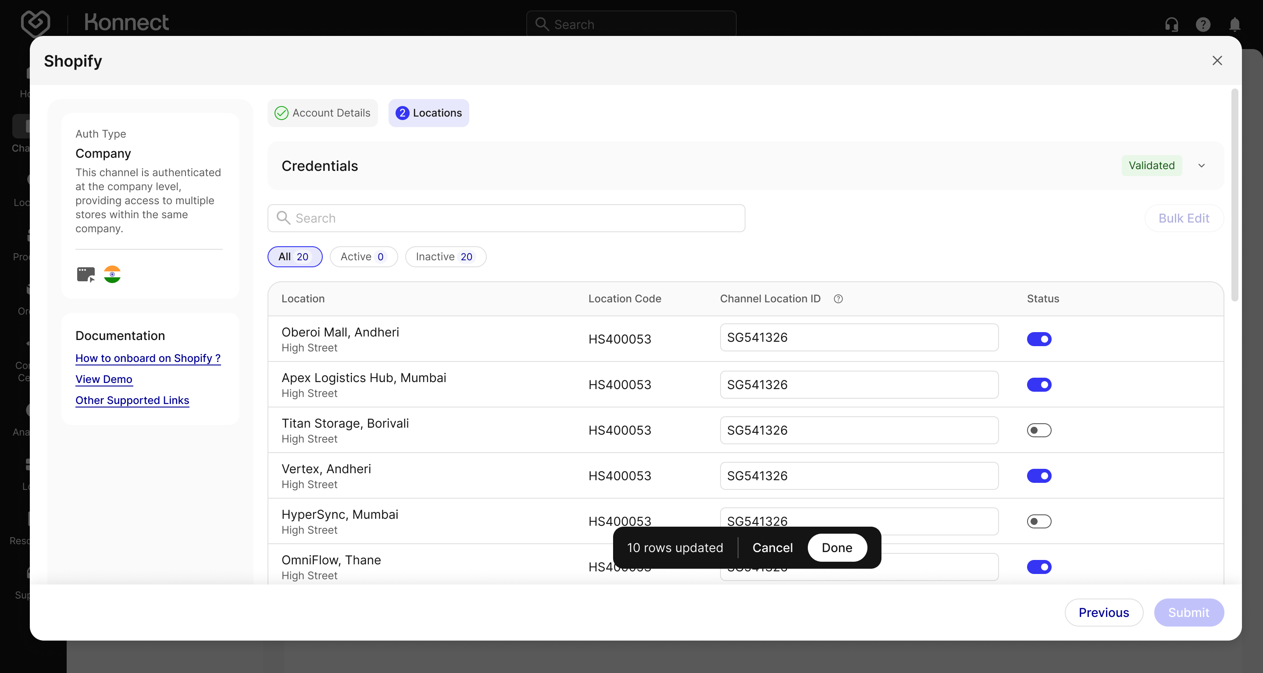The height and width of the screenshot is (673, 1263).
Task: Open the View Demo link
Action: point(104,379)
